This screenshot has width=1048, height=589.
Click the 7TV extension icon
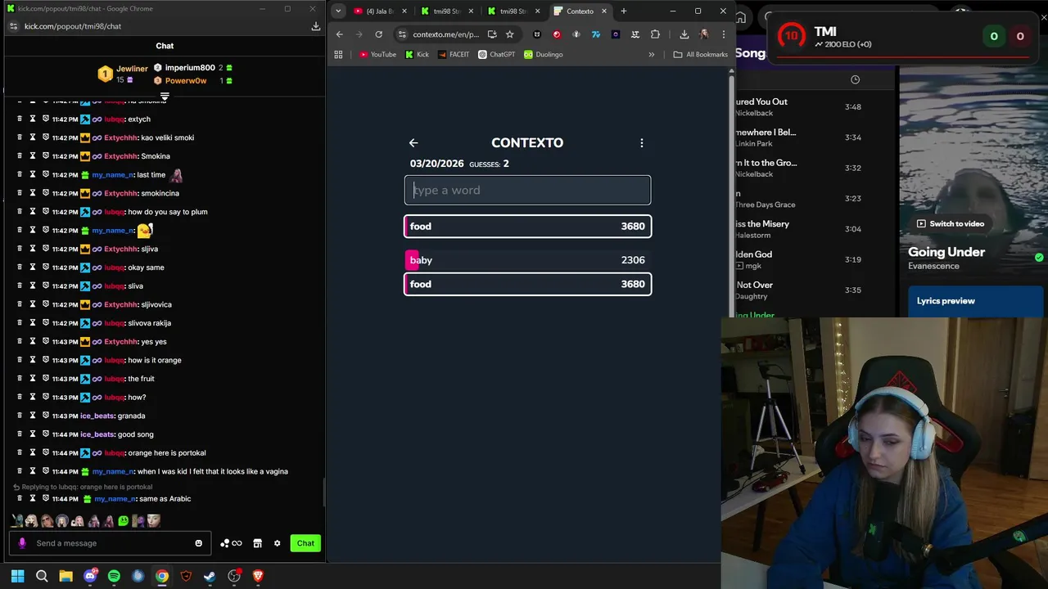(x=596, y=34)
